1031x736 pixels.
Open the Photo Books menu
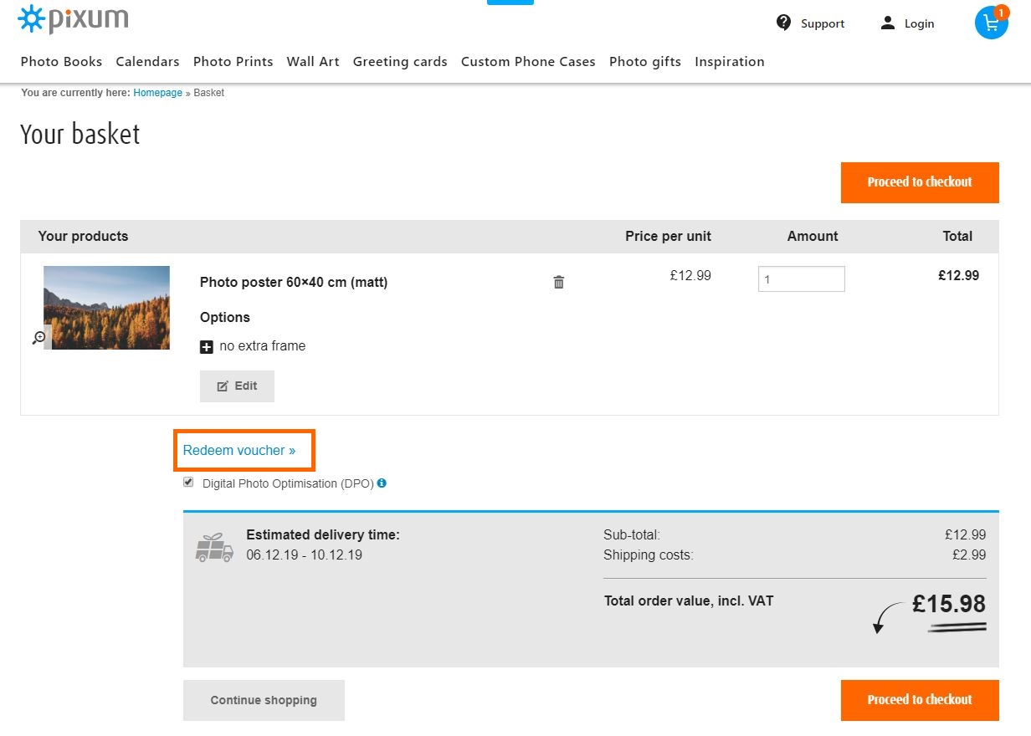click(61, 62)
